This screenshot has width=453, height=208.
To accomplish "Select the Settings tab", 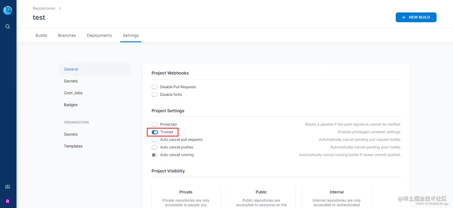I will point(131,35).
